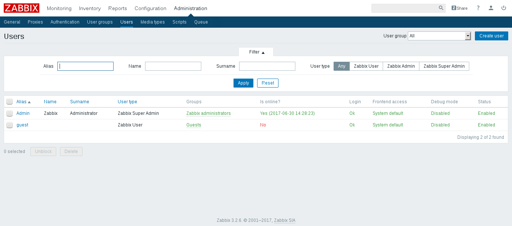
Task: Sort users by the Alias column arrow
Action: point(30,101)
